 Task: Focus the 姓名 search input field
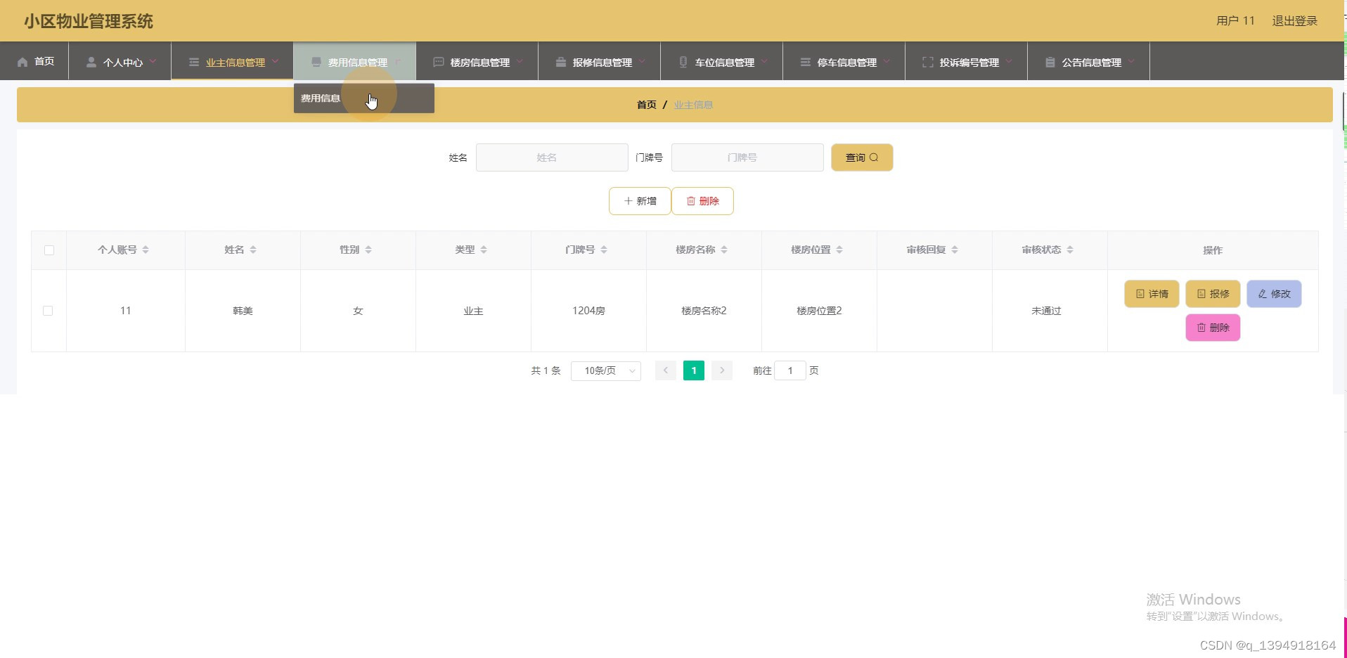coord(552,157)
